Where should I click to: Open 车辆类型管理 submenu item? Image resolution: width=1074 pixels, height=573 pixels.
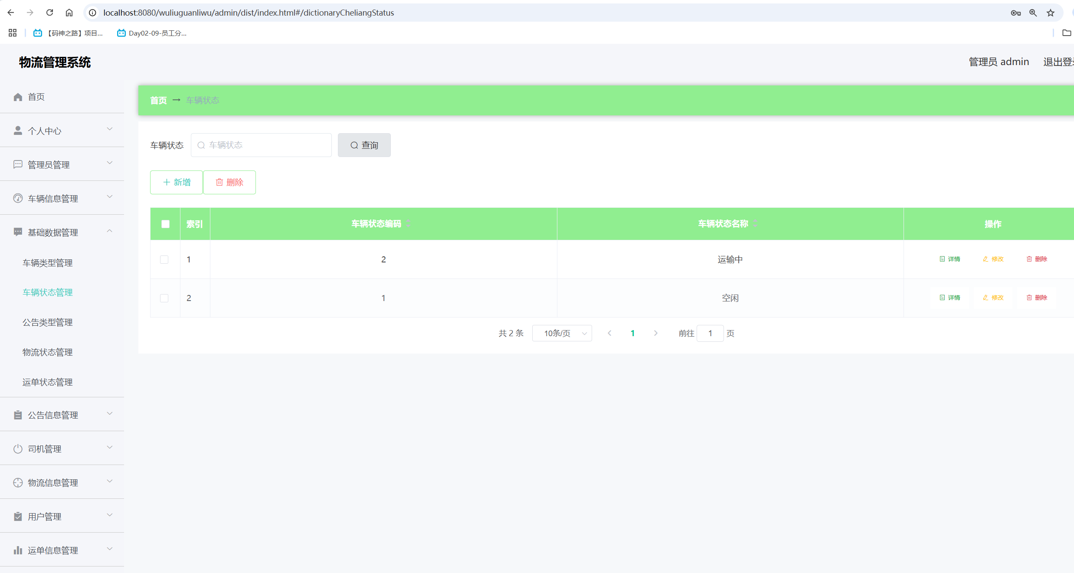point(48,263)
